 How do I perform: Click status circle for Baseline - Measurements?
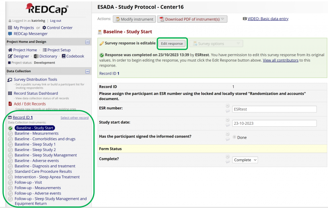[x=10, y=133]
